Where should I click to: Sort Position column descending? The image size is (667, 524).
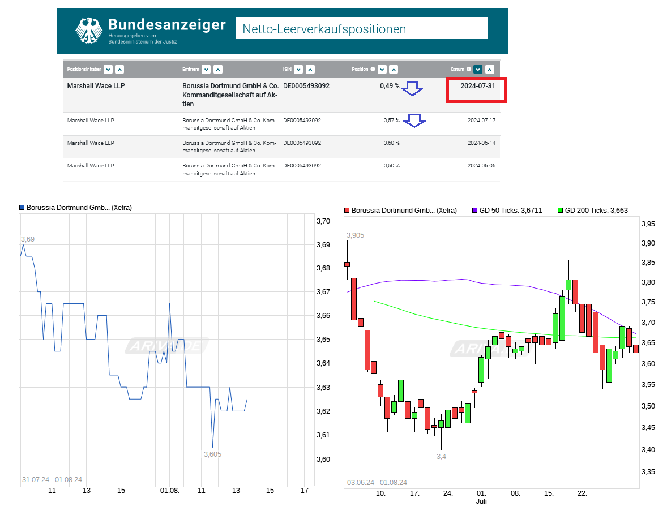(382, 69)
